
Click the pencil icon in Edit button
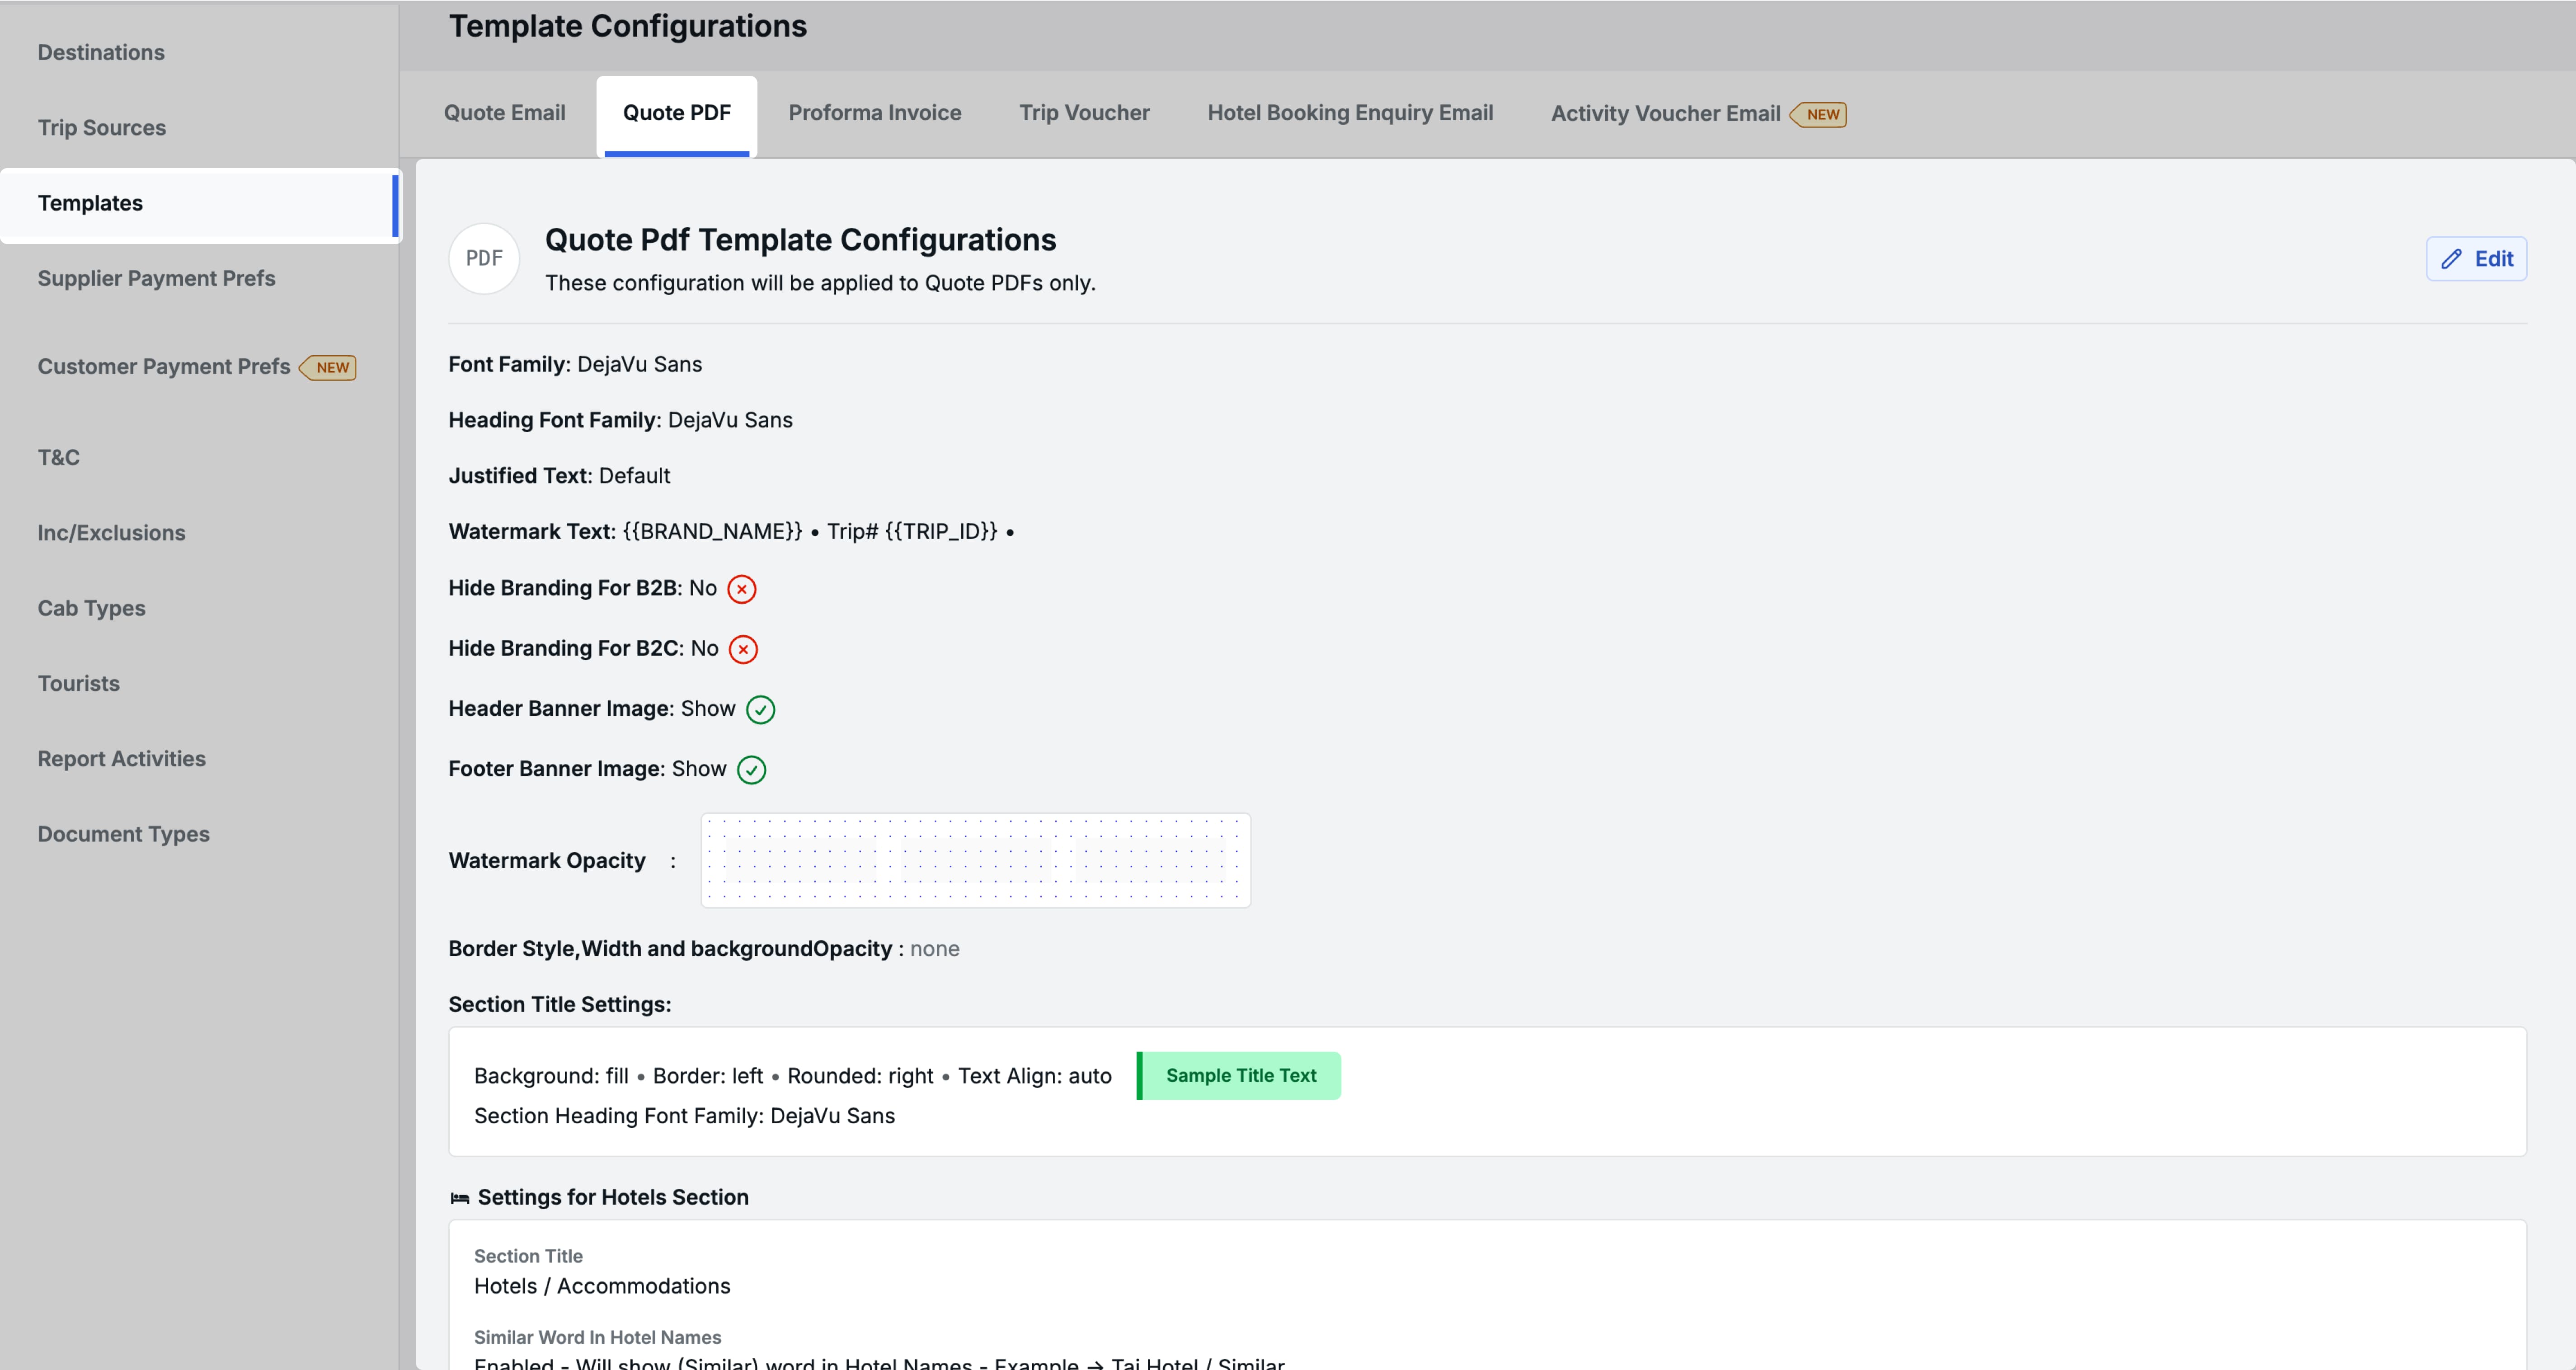click(2451, 259)
